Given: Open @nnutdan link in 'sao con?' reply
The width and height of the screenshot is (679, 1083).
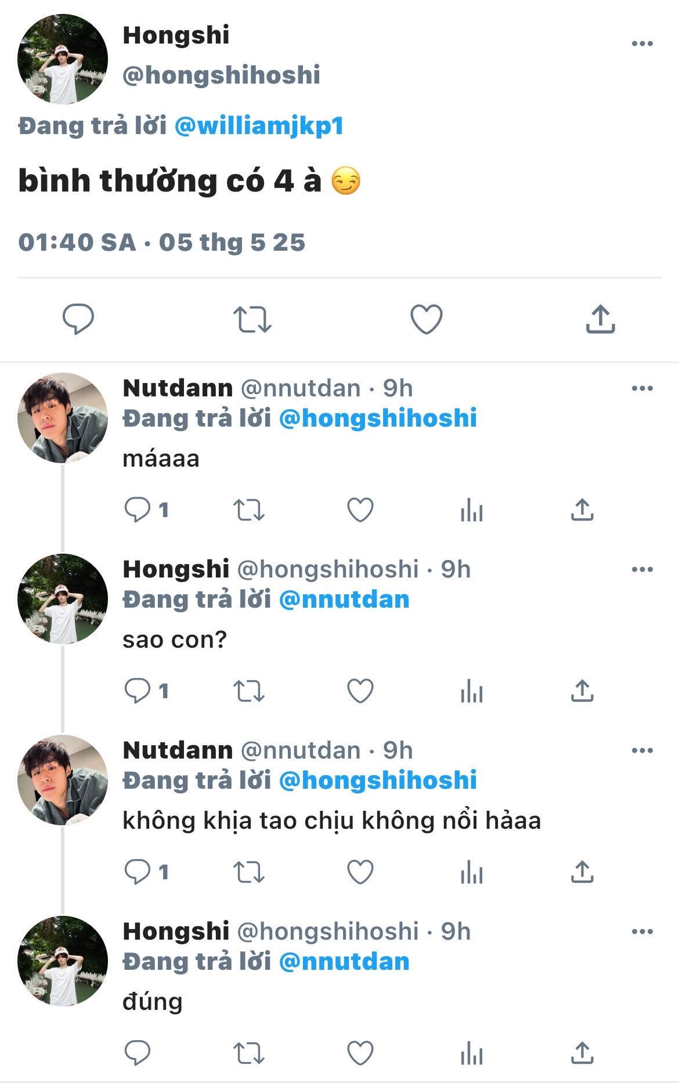Looking at the screenshot, I should coord(345,600).
